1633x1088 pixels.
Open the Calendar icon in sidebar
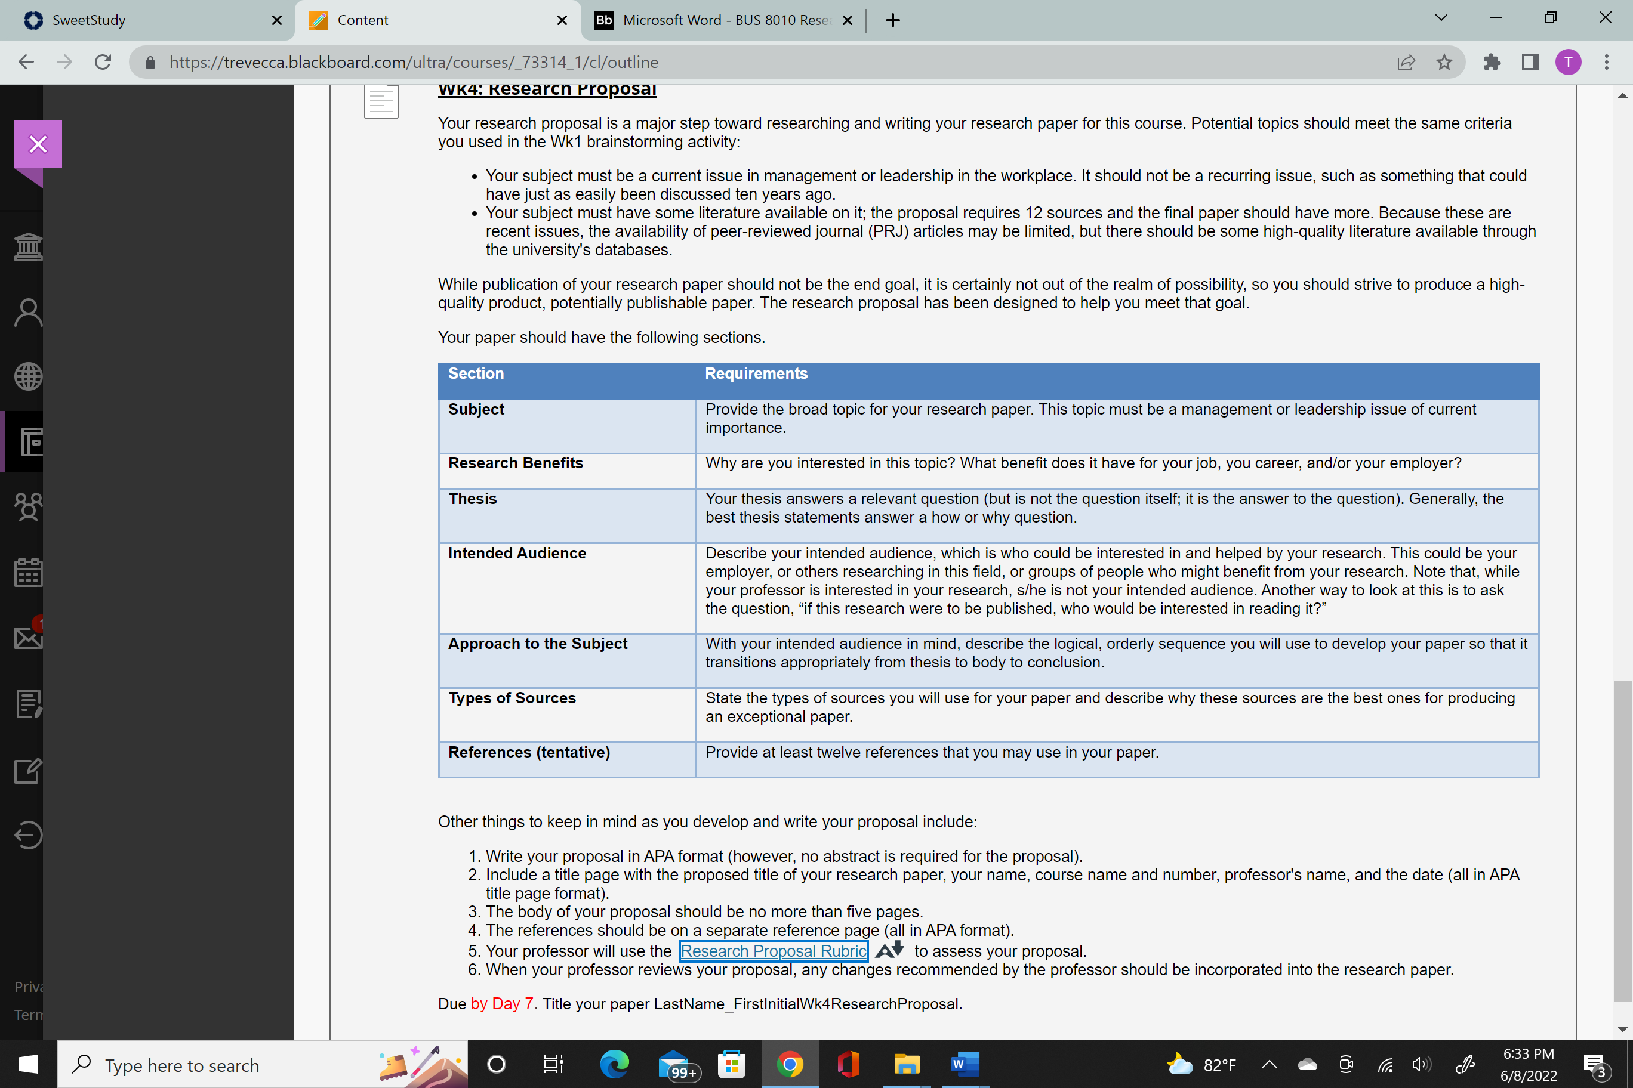29,573
